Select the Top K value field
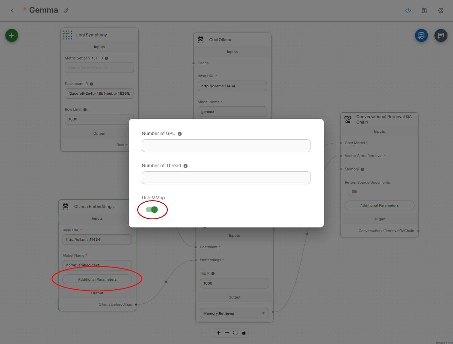 (x=234, y=283)
